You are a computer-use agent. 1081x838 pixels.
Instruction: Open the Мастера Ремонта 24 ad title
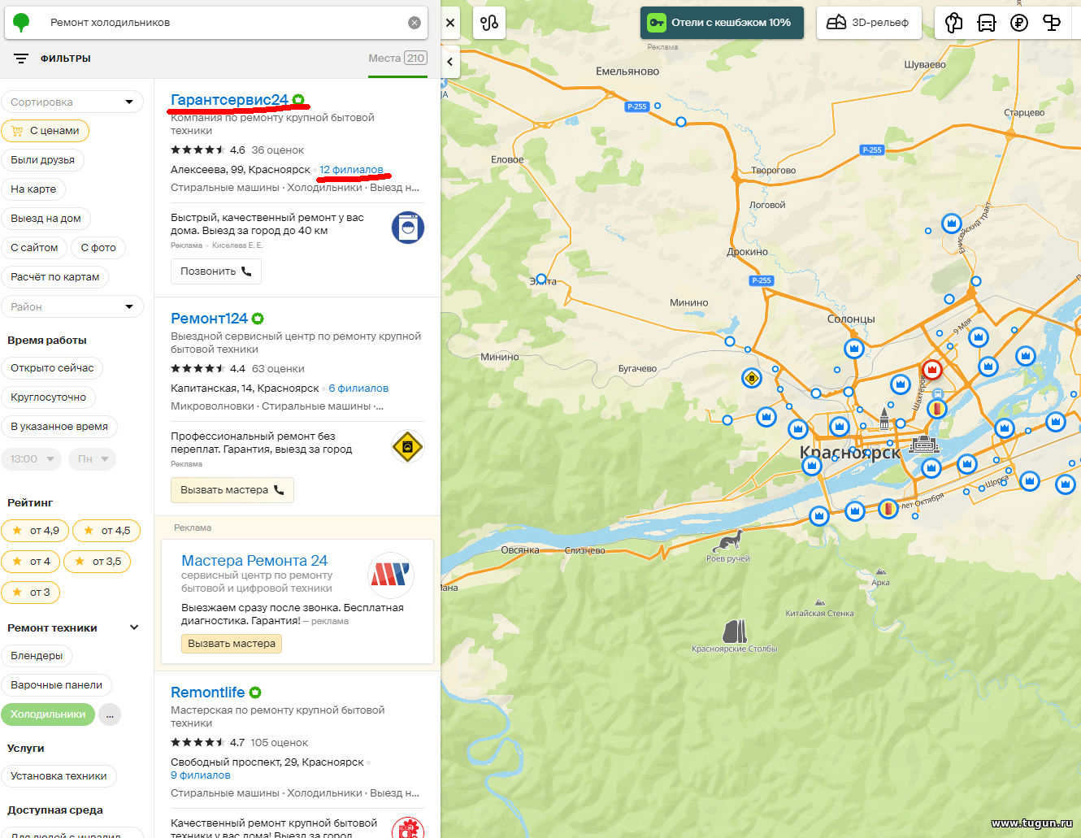(254, 560)
